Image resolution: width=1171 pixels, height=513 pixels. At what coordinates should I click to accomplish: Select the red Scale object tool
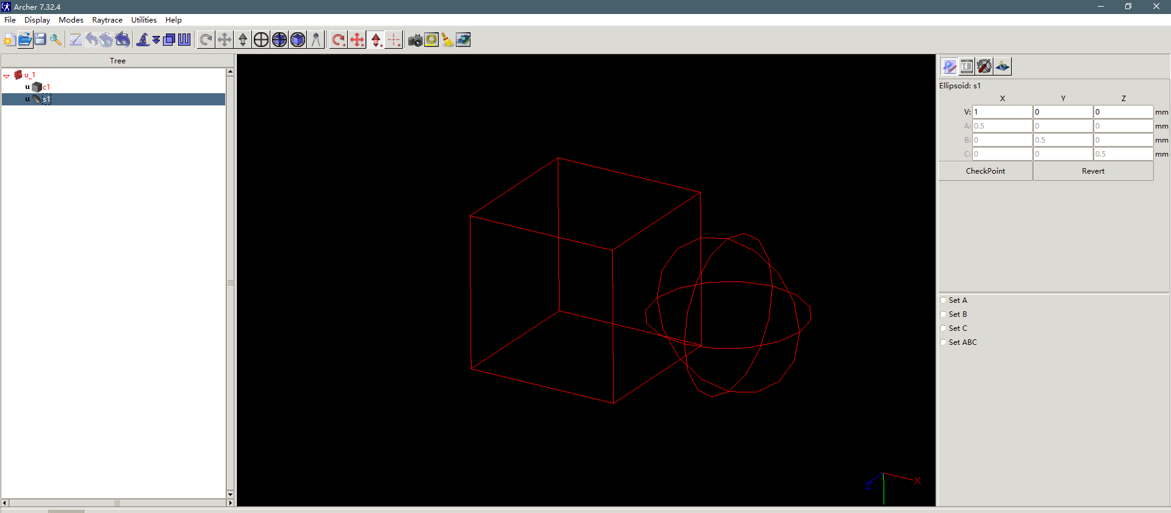click(376, 40)
